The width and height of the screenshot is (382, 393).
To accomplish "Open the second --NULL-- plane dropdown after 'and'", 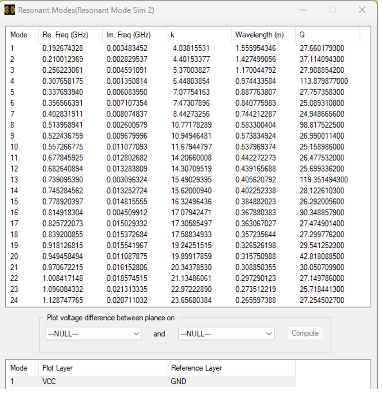I will [226, 333].
